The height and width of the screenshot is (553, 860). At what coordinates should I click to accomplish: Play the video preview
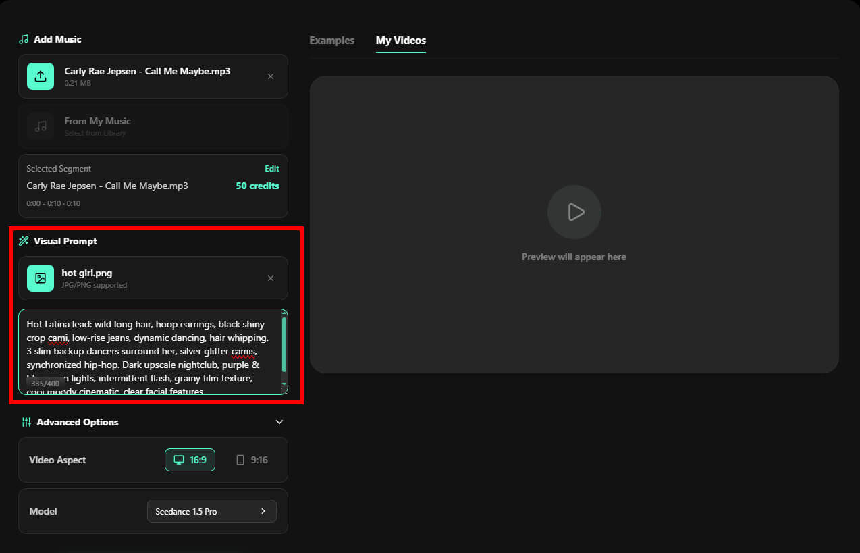point(574,212)
